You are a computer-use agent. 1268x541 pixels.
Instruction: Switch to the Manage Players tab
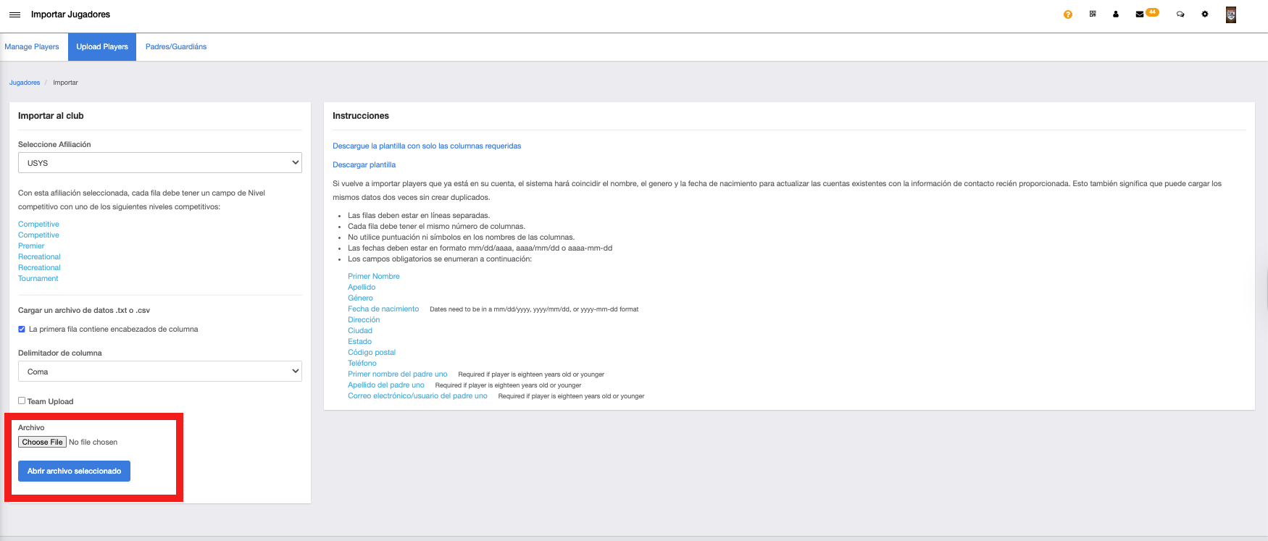coord(32,47)
